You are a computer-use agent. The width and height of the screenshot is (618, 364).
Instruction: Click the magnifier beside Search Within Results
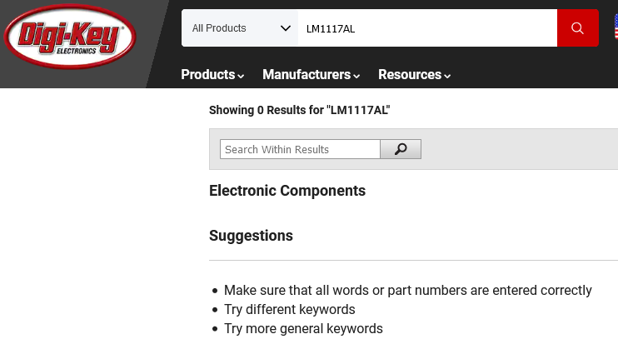coord(401,149)
